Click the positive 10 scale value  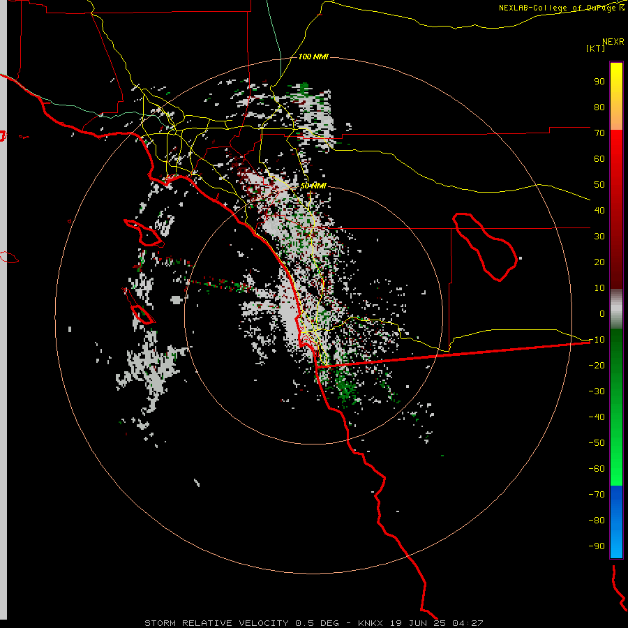pyautogui.click(x=599, y=288)
